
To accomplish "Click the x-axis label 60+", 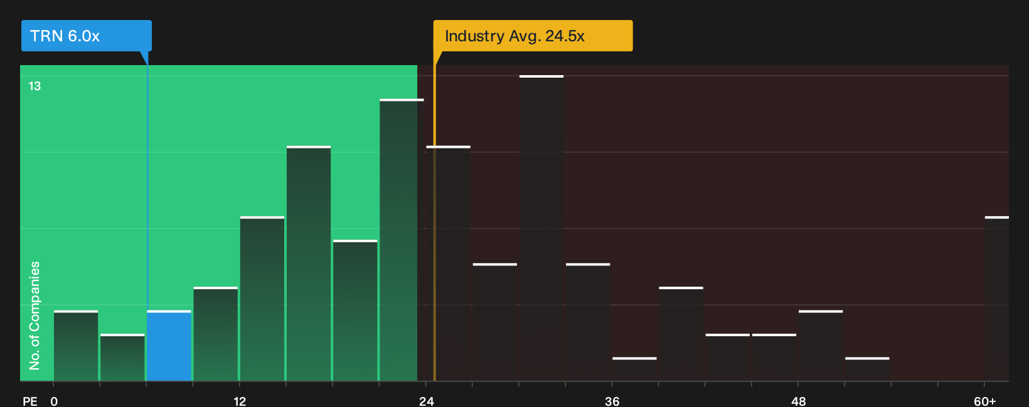I will [985, 401].
